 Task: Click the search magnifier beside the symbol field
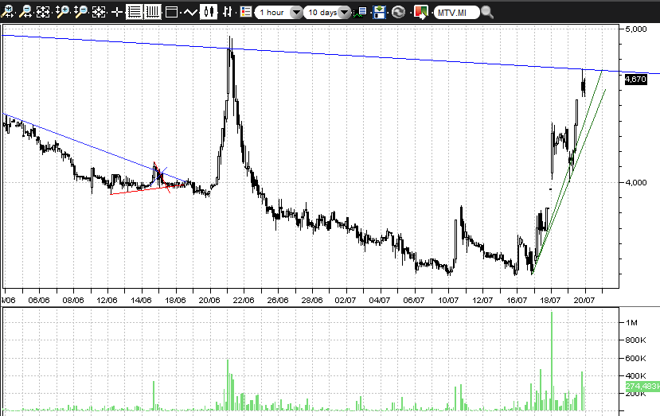[488, 12]
